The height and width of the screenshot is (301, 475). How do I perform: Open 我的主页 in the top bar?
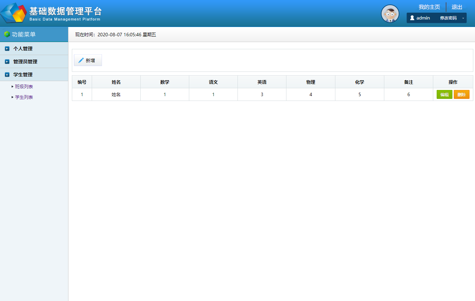coord(429,6)
